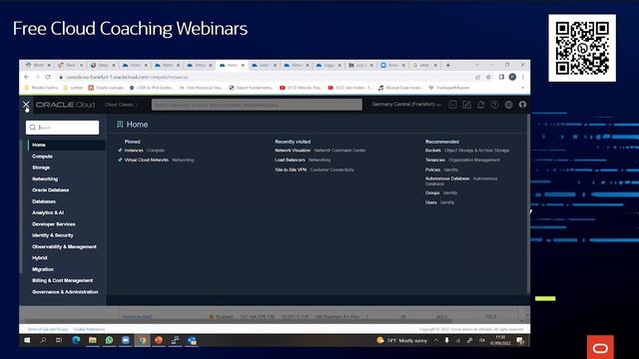Open the Germany Central (Frankfurt) region dropdown
Image resolution: width=639 pixels, height=359 pixels.
pyautogui.click(x=406, y=105)
